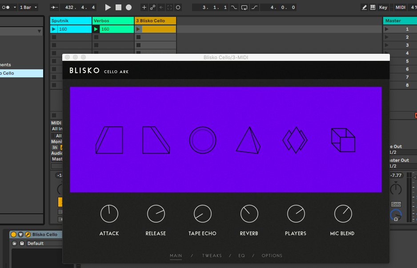Solo the Master cue with Solo button
The height and width of the screenshot is (268, 417).
[396, 204]
